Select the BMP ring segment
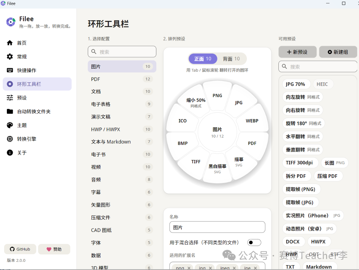The image size is (359, 270). coord(183,143)
